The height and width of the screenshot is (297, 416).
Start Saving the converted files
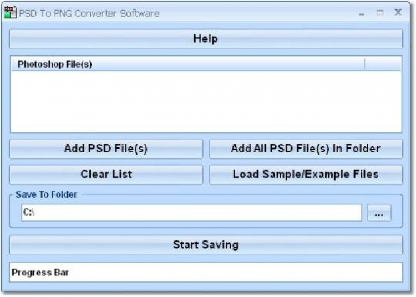pos(206,245)
